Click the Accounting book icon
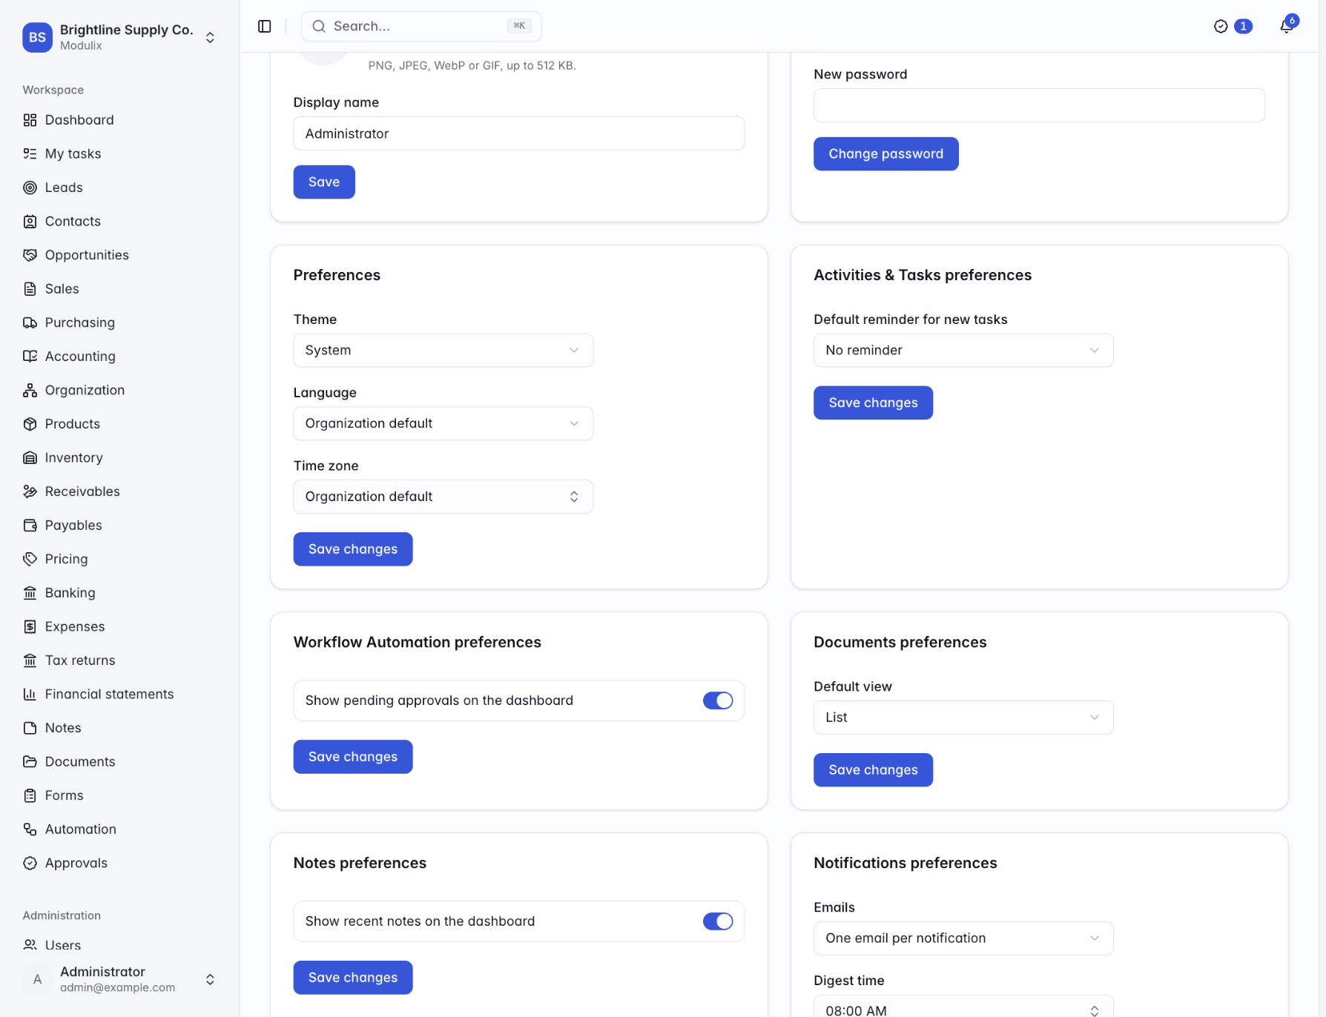 click(x=30, y=356)
